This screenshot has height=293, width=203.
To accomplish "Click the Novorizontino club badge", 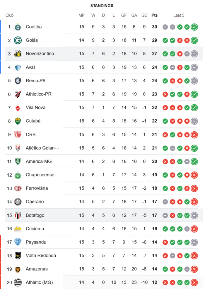I will click(18, 54).
